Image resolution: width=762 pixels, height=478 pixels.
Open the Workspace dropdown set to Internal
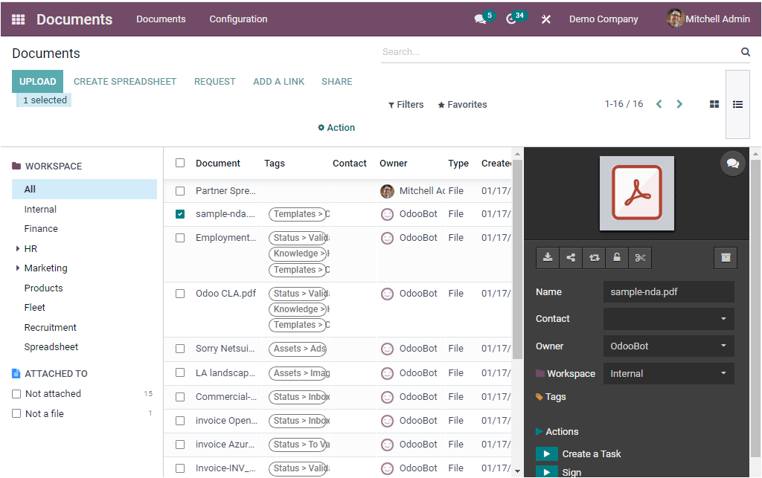click(x=667, y=374)
